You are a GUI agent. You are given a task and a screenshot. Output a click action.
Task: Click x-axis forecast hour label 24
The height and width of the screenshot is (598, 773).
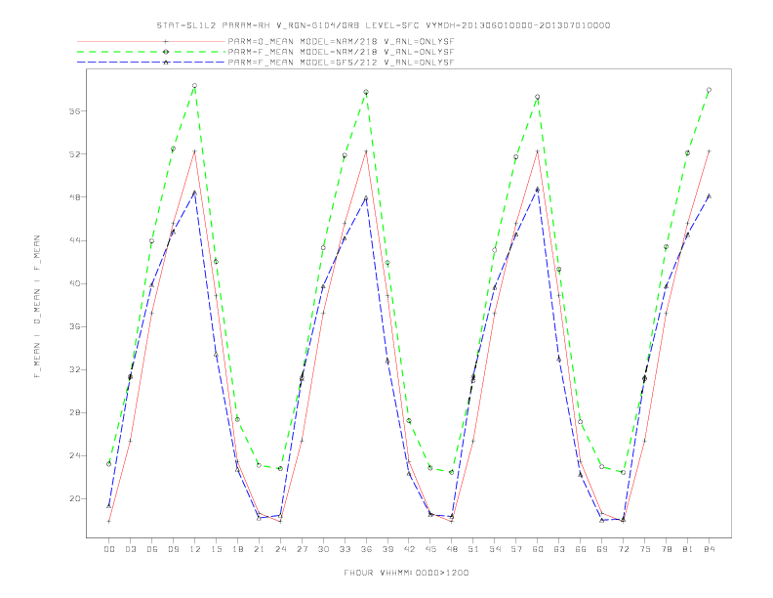(280, 549)
